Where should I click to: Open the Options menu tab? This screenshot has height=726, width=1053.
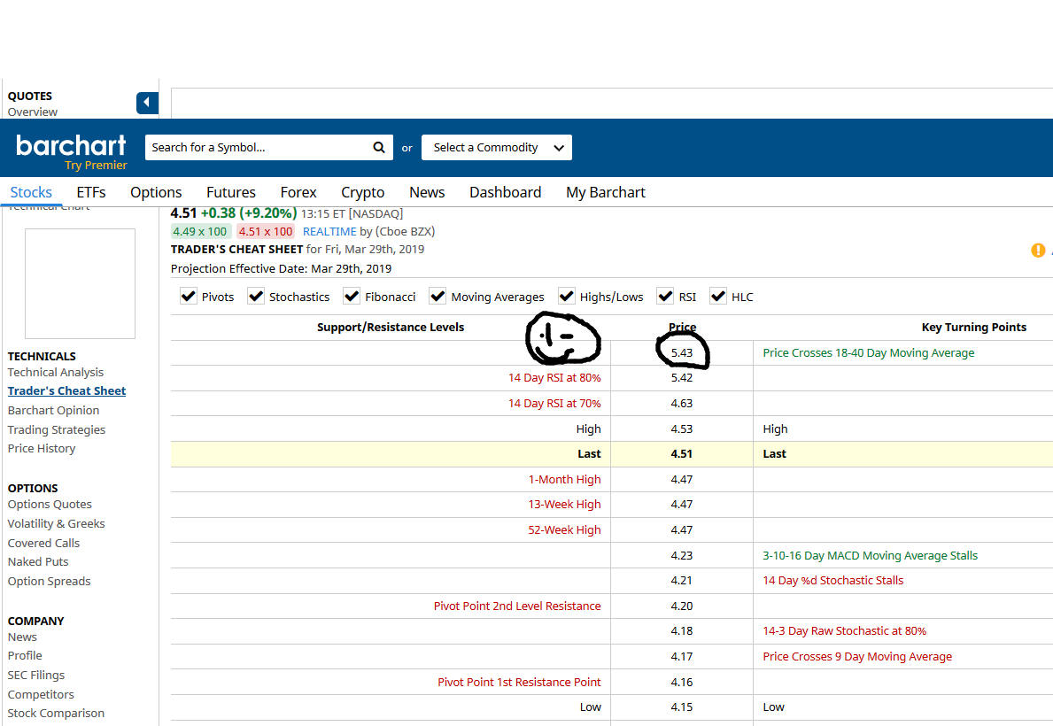point(156,192)
